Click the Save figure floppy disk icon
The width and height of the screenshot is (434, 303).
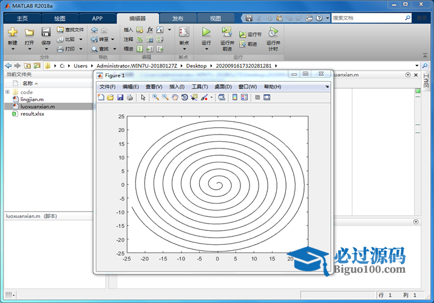pyautogui.click(x=120, y=97)
